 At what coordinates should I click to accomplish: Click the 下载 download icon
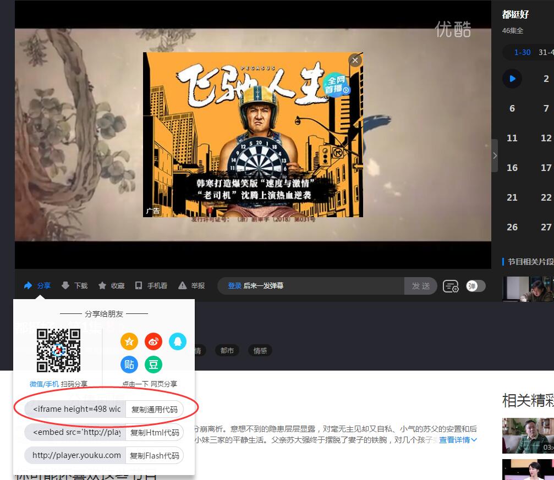tap(65, 285)
